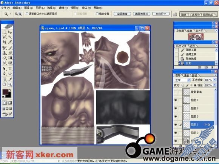
Task: Select the Zoom tool in toolbox
Action: click(10, 84)
